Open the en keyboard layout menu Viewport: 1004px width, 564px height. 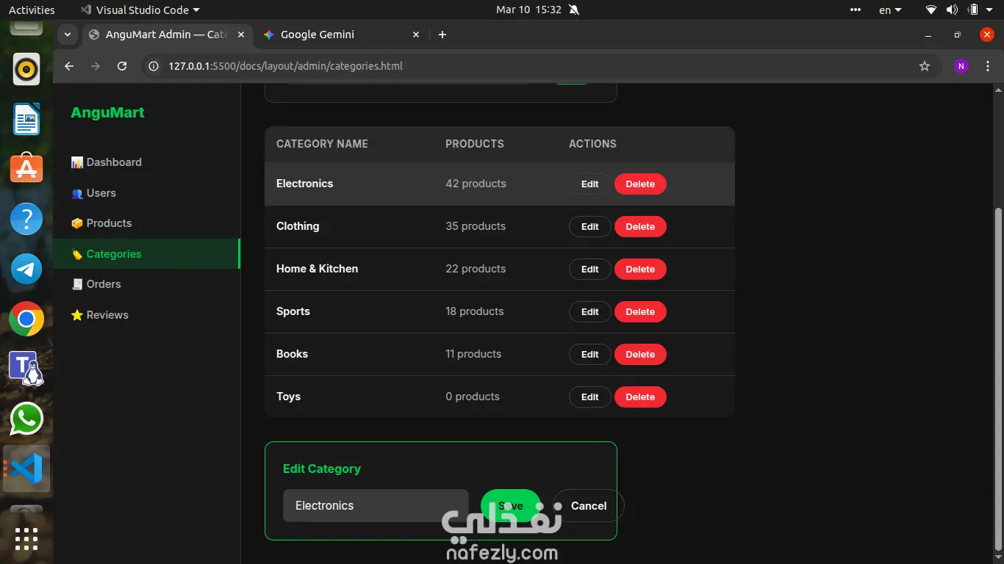(x=890, y=10)
